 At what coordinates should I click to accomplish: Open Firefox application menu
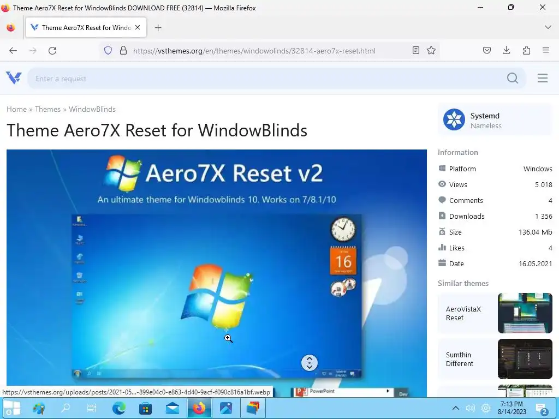[x=545, y=50]
